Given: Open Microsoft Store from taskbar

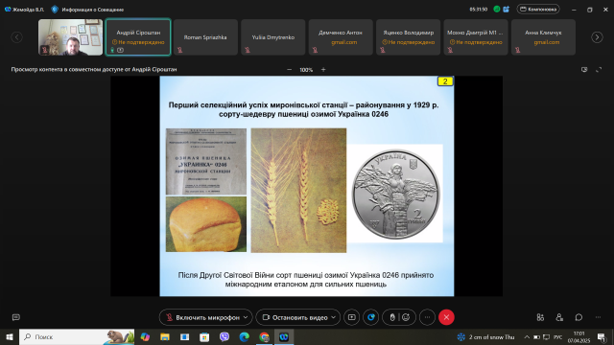Looking at the screenshot, I should 204,336.
